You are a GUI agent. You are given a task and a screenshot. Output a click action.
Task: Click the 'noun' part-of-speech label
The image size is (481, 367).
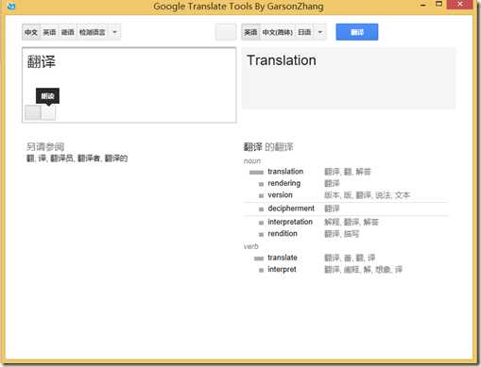click(252, 161)
